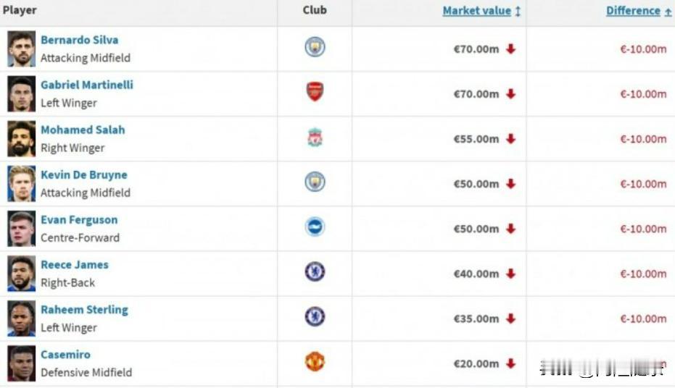Image resolution: width=675 pixels, height=388 pixels.
Task: Open Bernardo Silva player profile link
Action: pos(79,40)
